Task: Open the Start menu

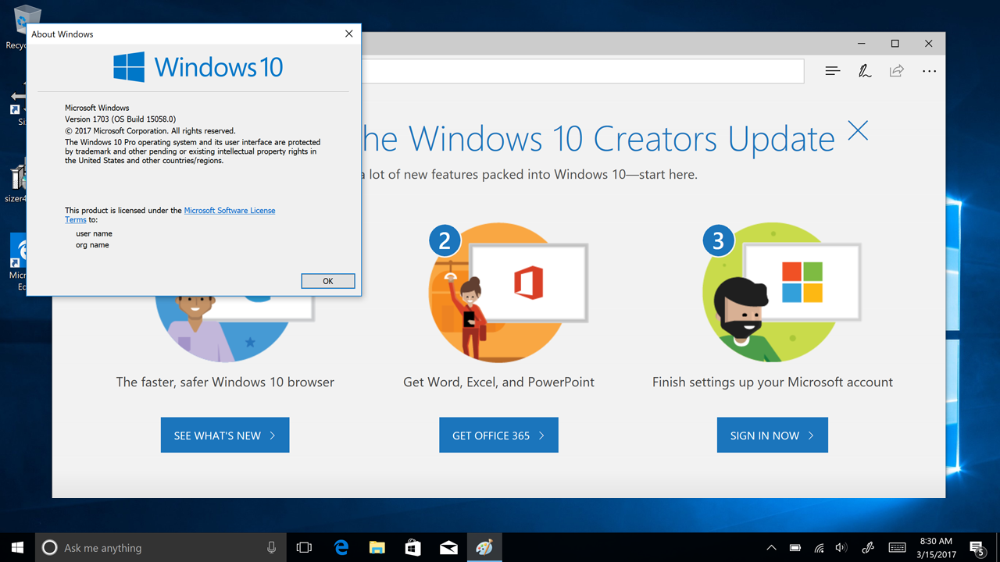Action: (16, 547)
